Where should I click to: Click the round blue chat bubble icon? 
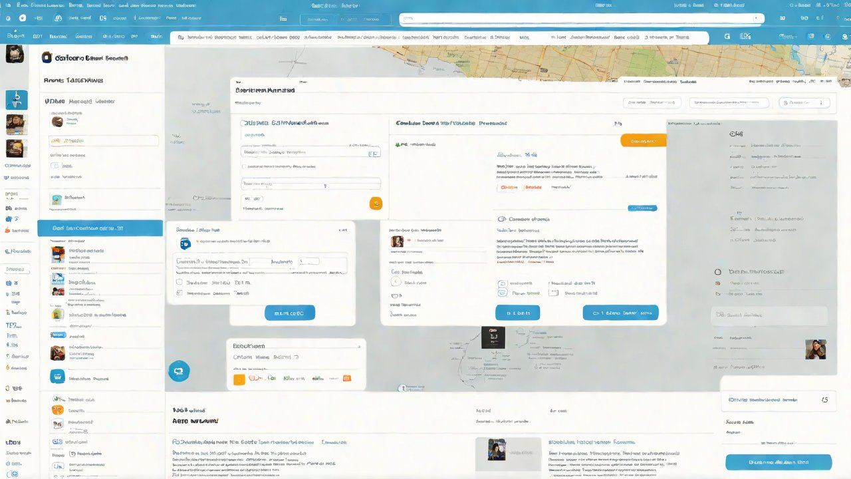pos(178,371)
